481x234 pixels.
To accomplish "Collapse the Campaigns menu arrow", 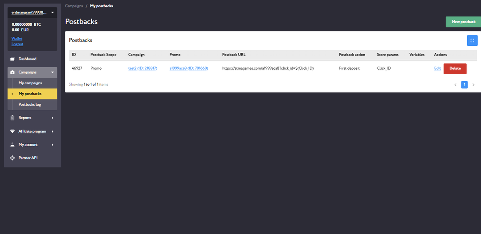I will coord(52,72).
